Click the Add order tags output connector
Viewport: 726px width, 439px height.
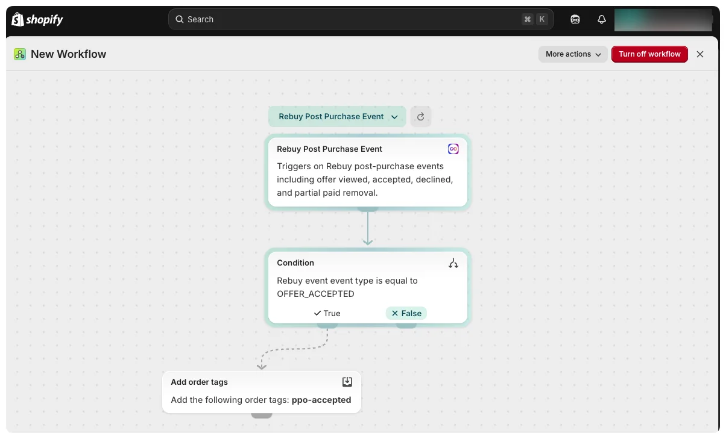click(x=262, y=414)
